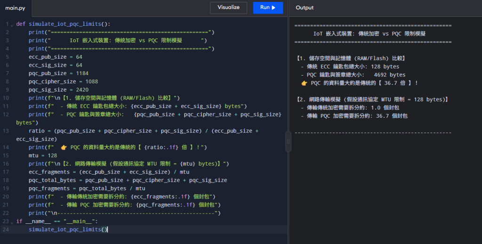This screenshot has width=482, height=244.
Task: Click the function name simulate_iot_pqc_limits on line 1
Action: pyautogui.click(x=65, y=24)
